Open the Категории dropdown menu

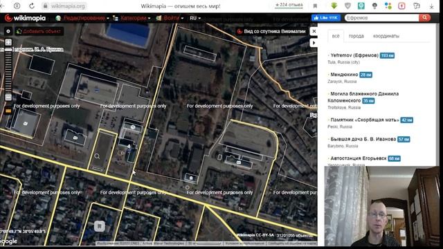[x=132, y=18]
